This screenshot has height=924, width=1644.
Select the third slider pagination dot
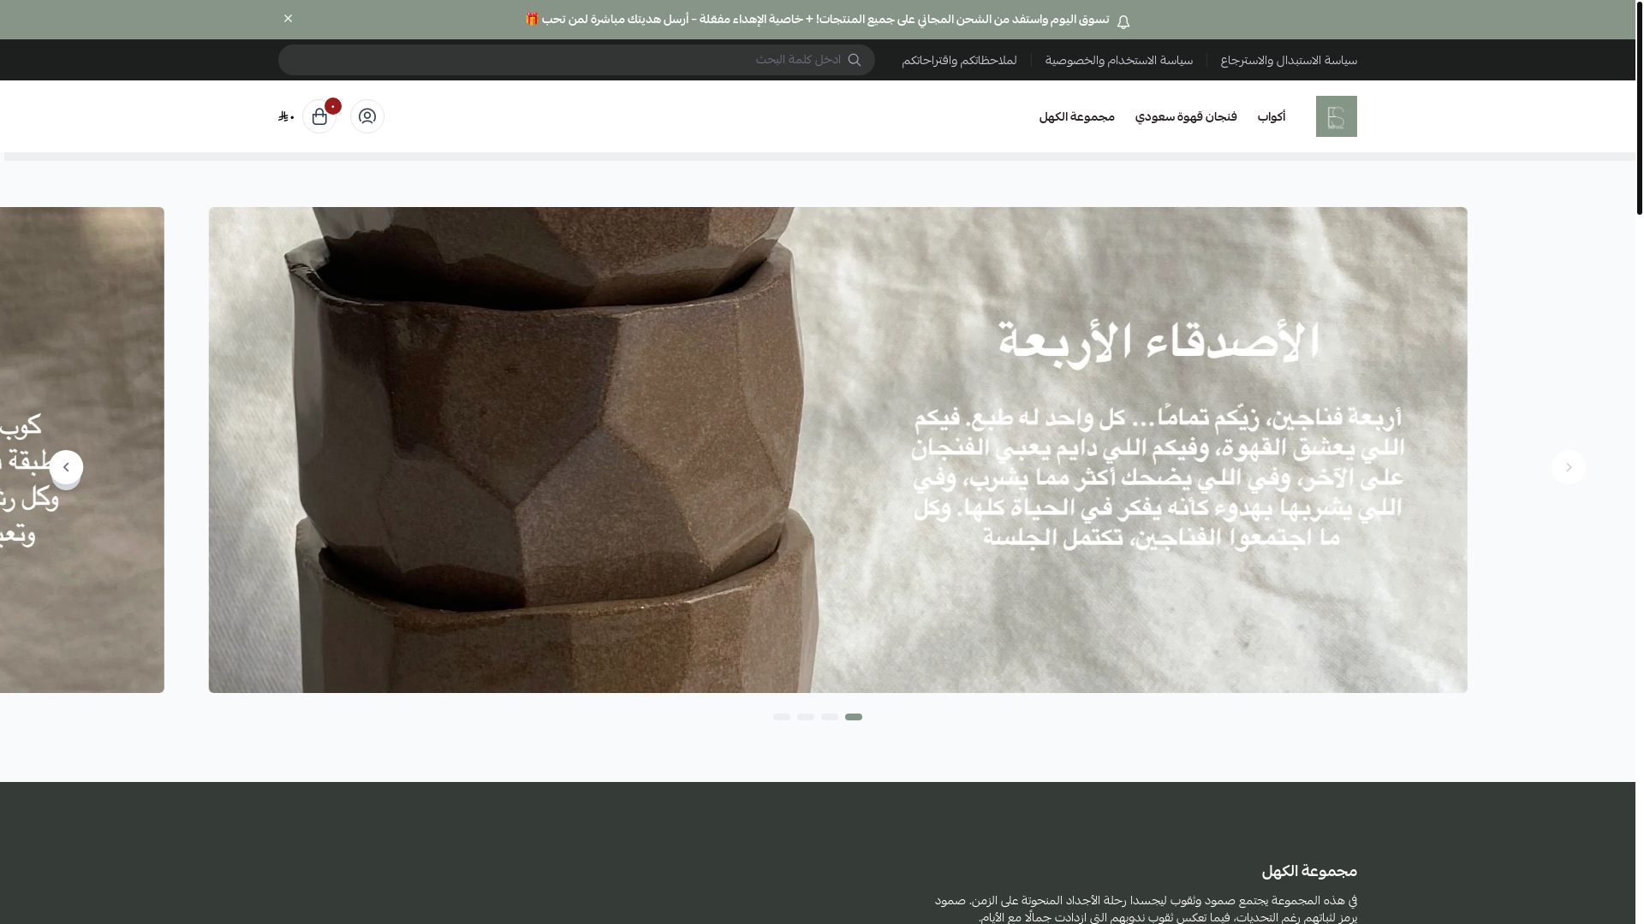(830, 717)
